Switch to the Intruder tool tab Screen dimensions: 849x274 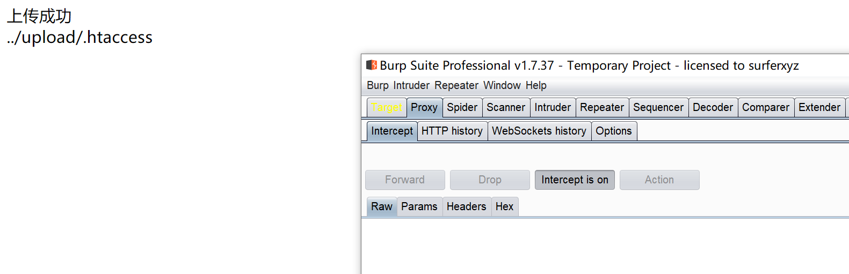click(x=553, y=107)
